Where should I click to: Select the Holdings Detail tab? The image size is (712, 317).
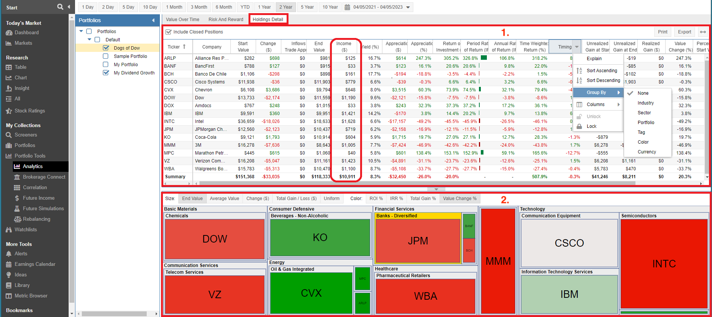click(x=268, y=20)
